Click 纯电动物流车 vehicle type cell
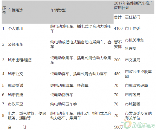156x130 pixels. 62,95
